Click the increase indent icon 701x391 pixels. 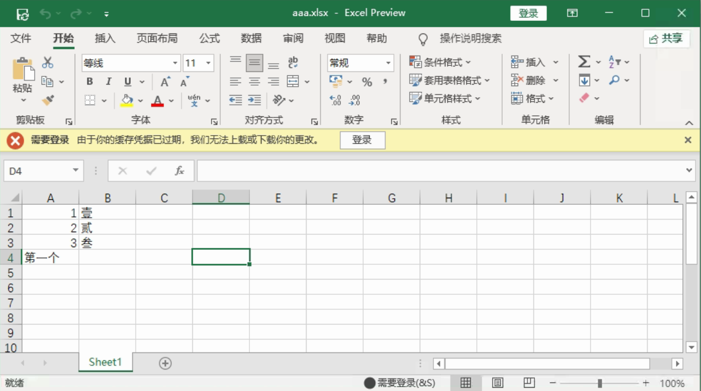click(254, 100)
